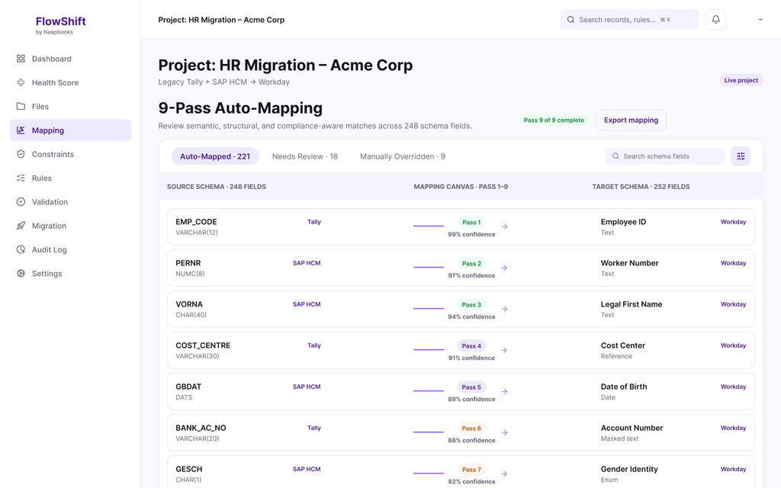Click the Files folder icon

(x=21, y=107)
